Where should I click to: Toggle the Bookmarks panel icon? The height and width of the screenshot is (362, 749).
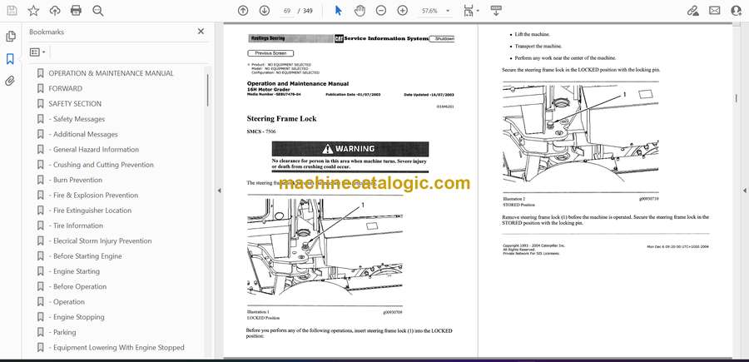pos(10,59)
